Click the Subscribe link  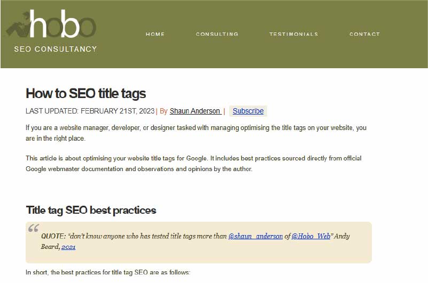[248, 111]
